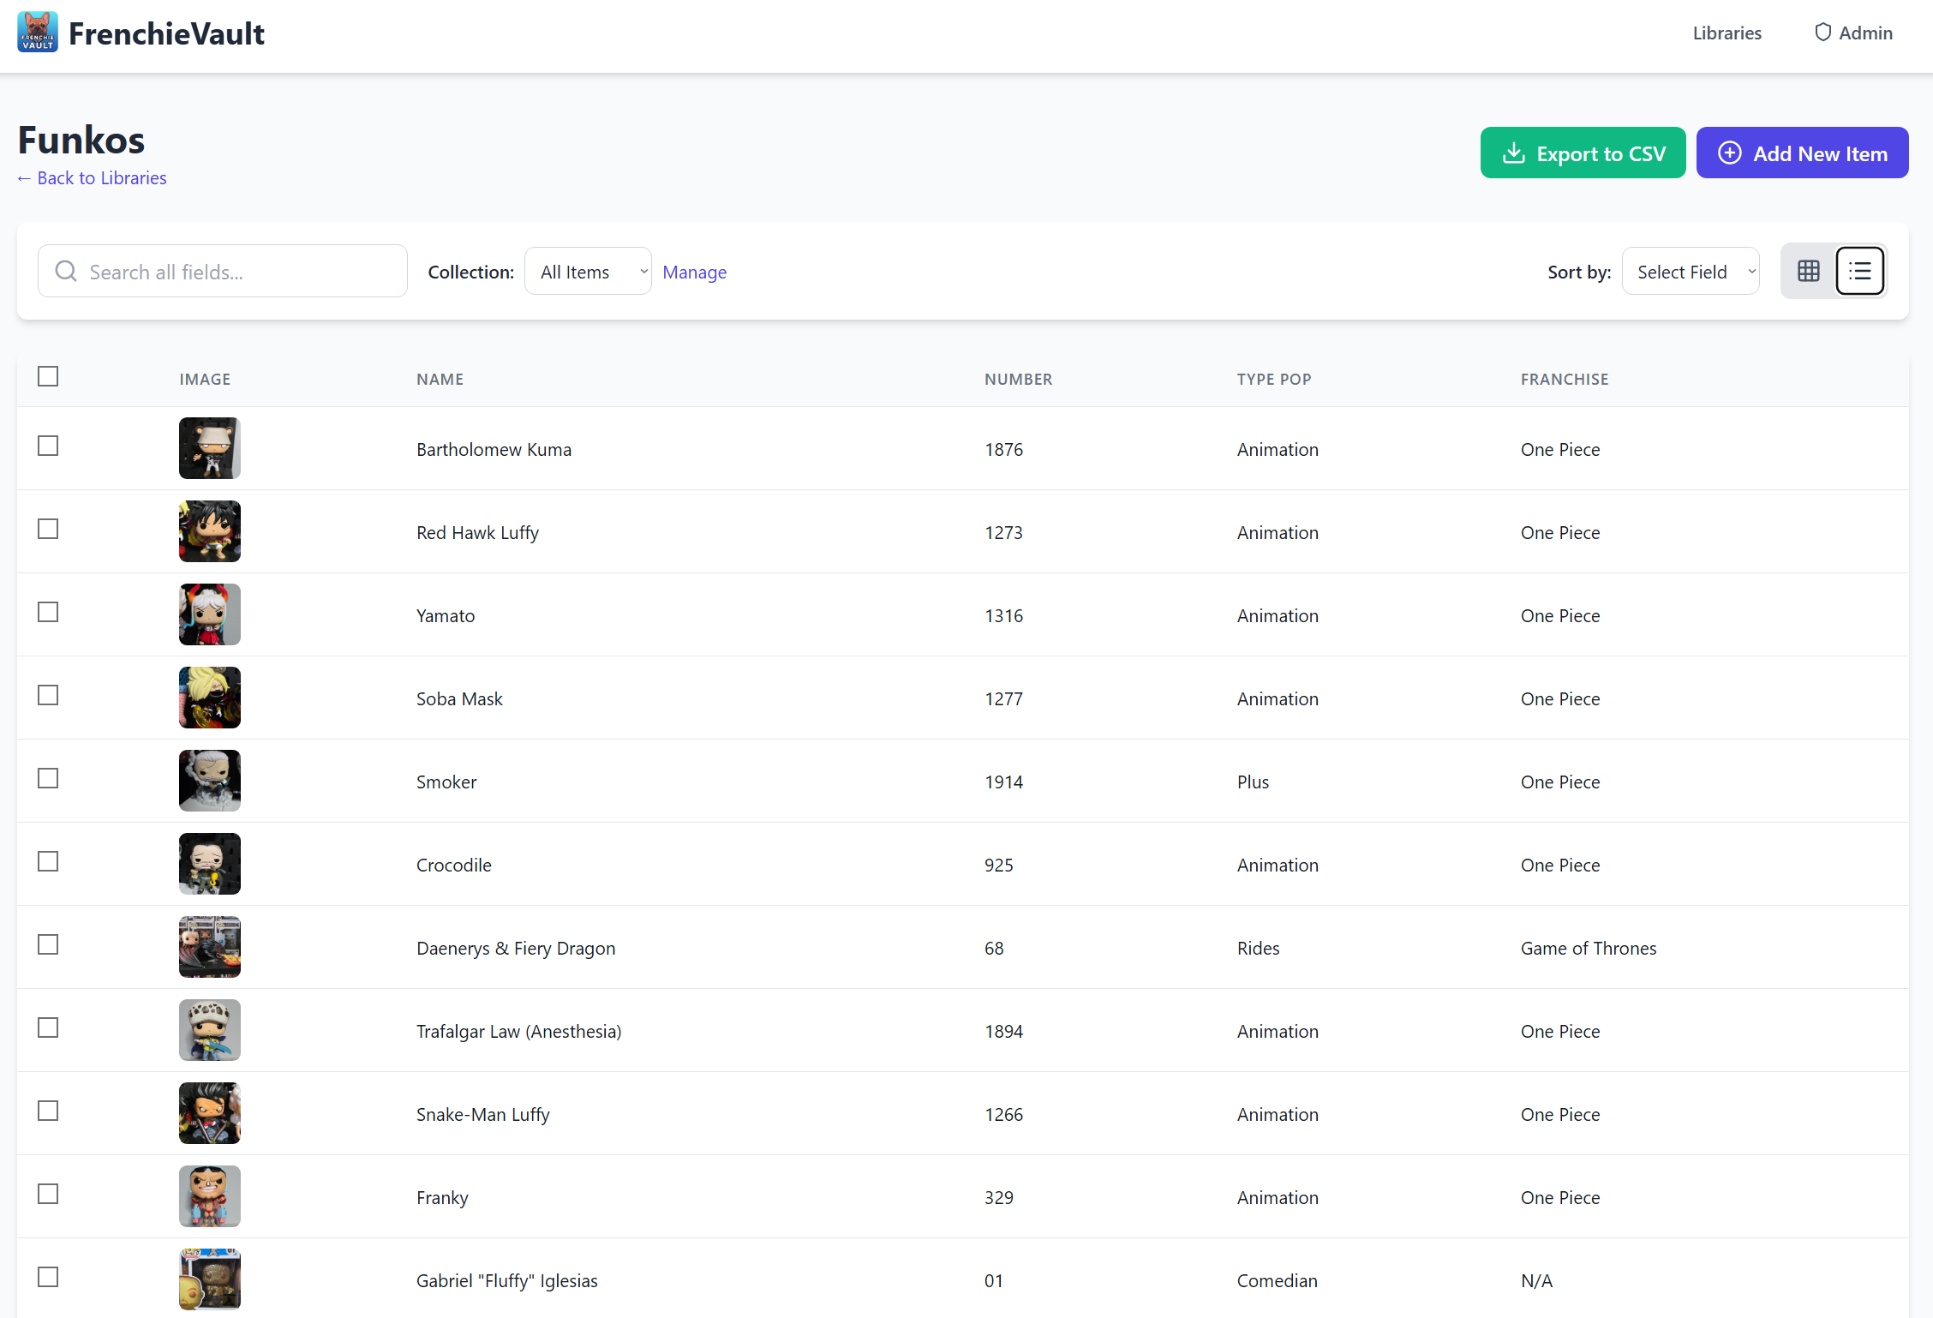Open Smoker thumbnail image
Image resolution: width=1933 pixels, height=1318 pixels.
click(x=210, y=781)
